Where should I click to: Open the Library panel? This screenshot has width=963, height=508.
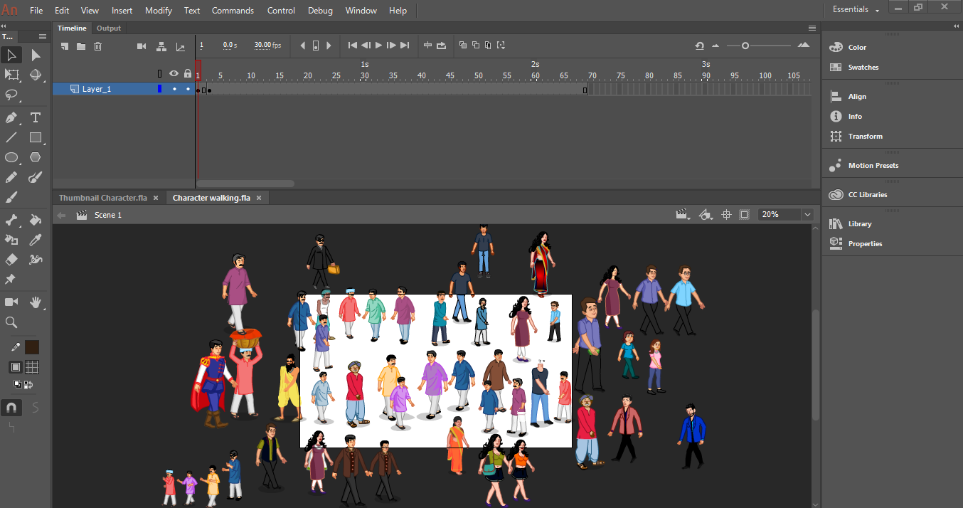(x=859, y=223)
